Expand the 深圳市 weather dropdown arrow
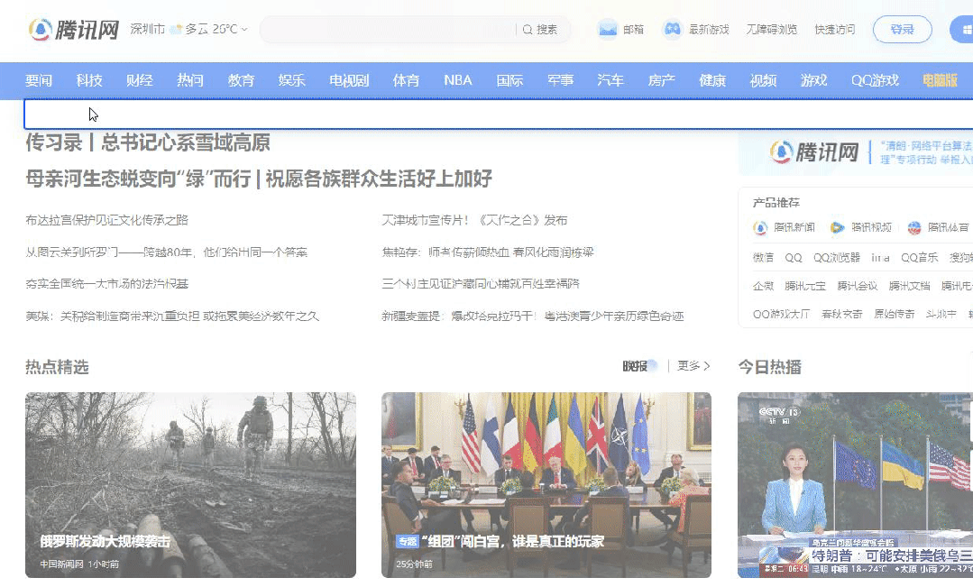 [x=244, y=29]
